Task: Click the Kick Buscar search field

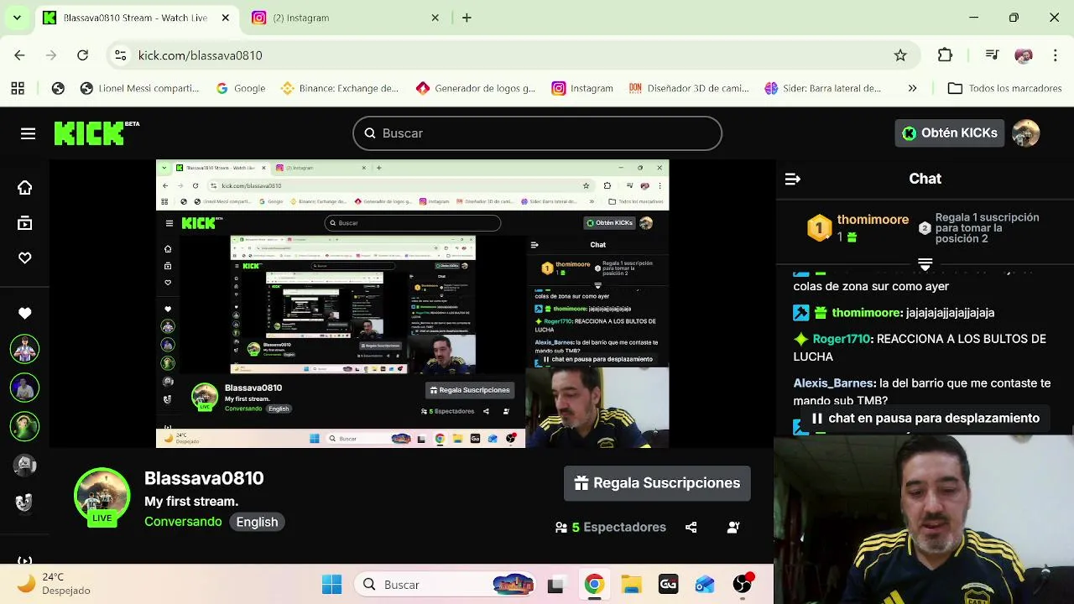Action: [x=537, y=133]
